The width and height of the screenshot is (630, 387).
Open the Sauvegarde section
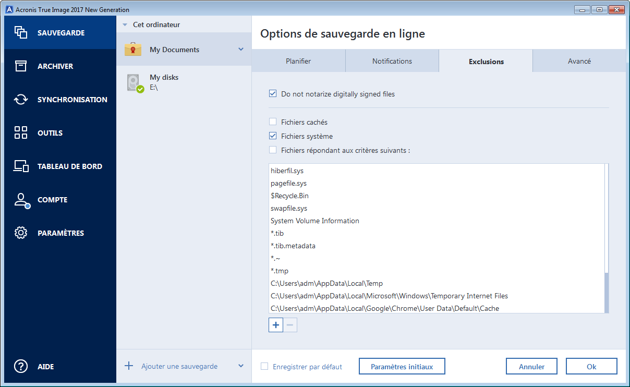click(60, 32)
